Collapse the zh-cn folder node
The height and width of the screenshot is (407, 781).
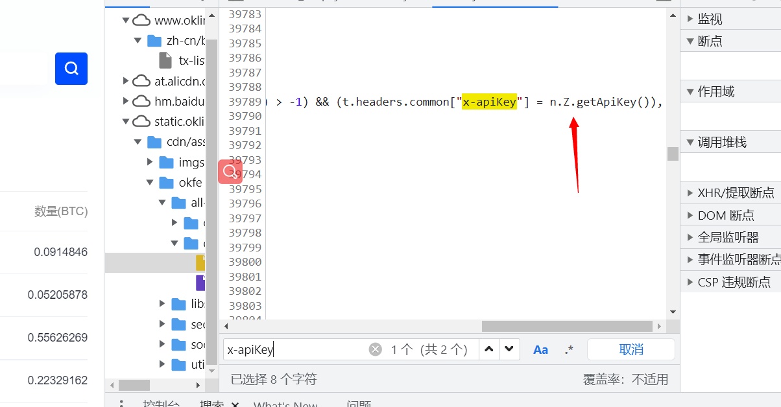138,41
